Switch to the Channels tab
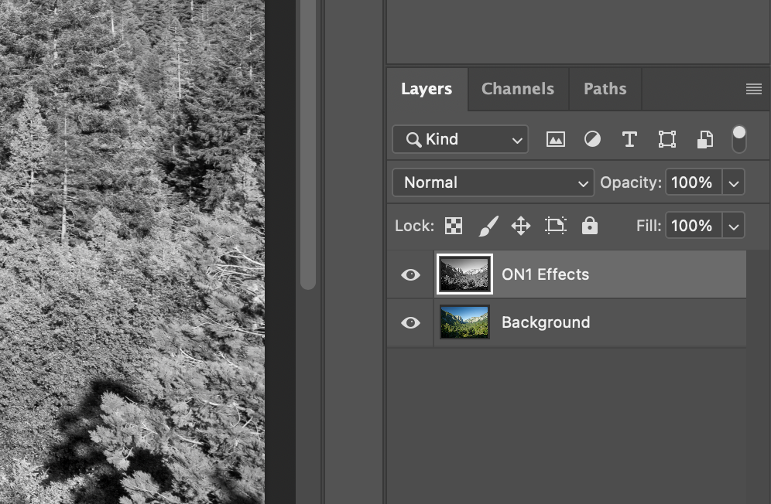 pyautogui.click(x=518, y=89)
